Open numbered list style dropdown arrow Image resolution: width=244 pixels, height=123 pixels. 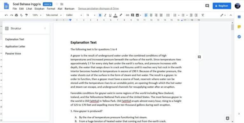[x=179, y=15]
